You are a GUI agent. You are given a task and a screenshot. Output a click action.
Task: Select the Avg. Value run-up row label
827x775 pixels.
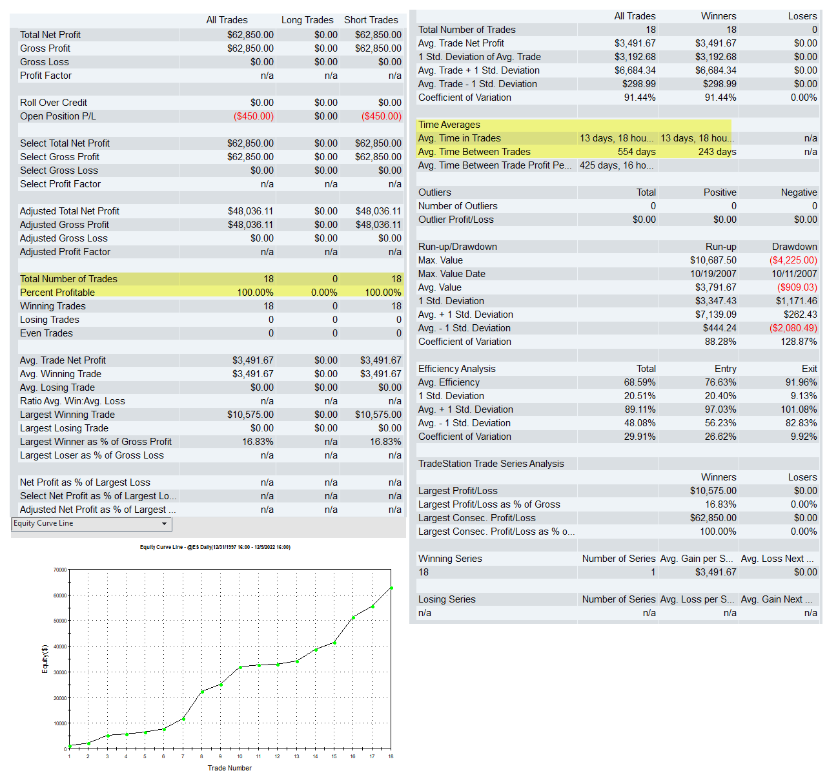click(x=440, y=287)
